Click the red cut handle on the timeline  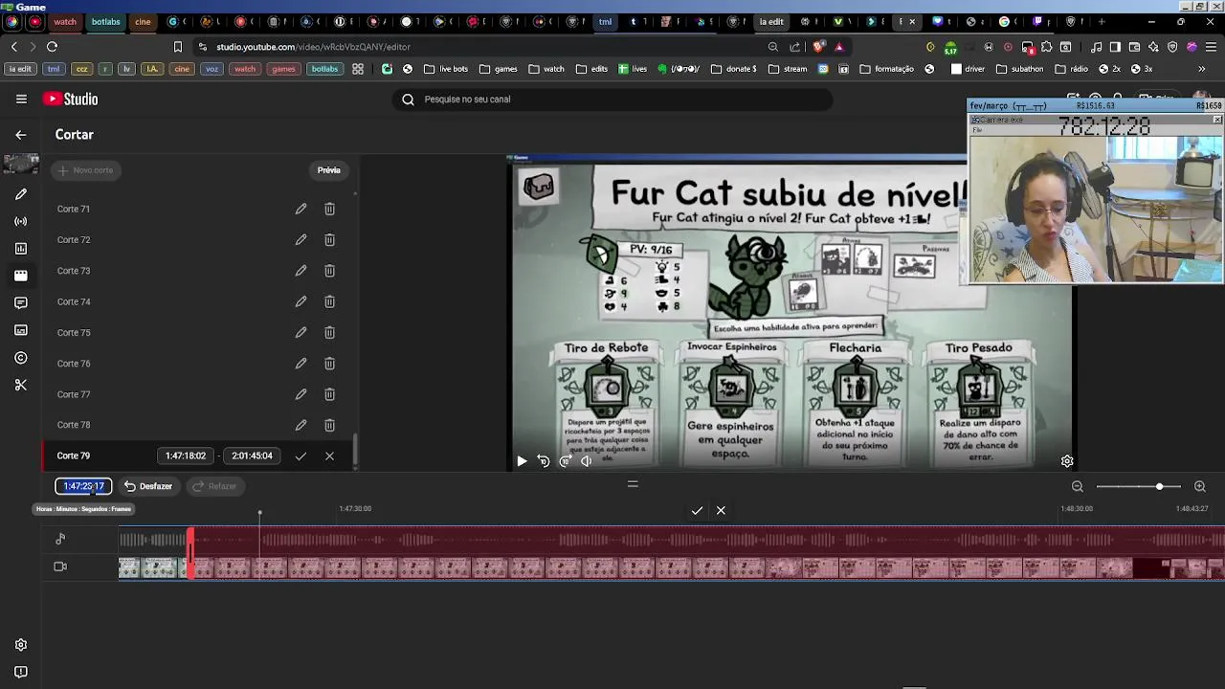click(190, 553)
